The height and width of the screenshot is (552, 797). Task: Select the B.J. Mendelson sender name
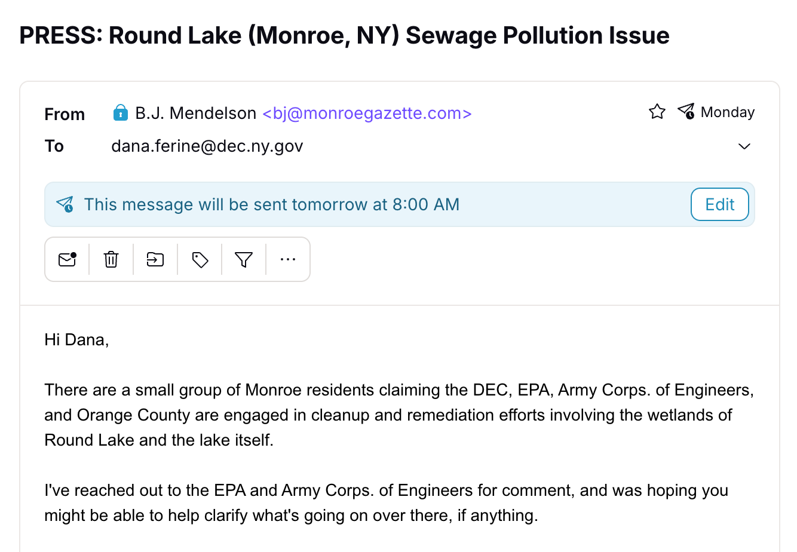click(196, 113)
